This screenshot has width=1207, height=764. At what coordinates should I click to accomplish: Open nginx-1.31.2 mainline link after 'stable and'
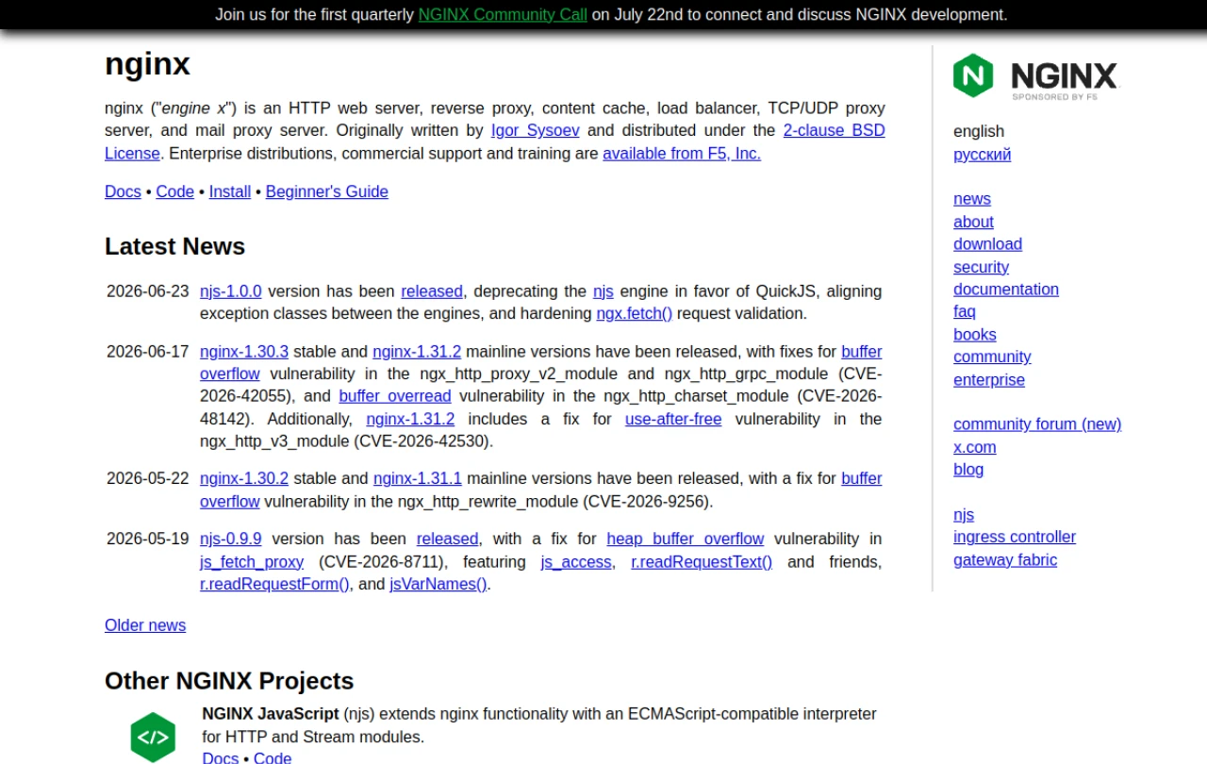[417, 351]
